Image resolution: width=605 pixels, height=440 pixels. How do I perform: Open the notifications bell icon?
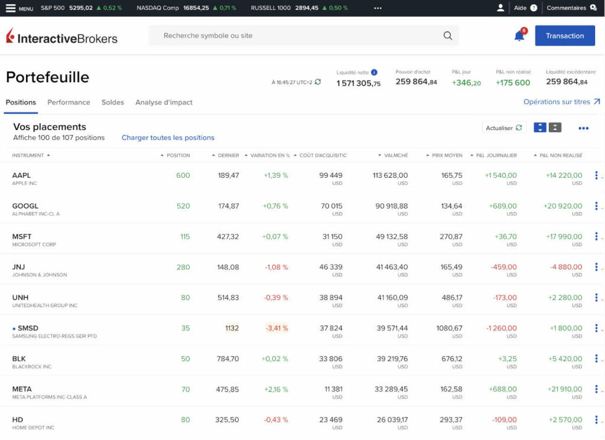[519, 36]
